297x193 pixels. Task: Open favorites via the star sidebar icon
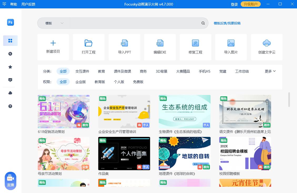10,67
